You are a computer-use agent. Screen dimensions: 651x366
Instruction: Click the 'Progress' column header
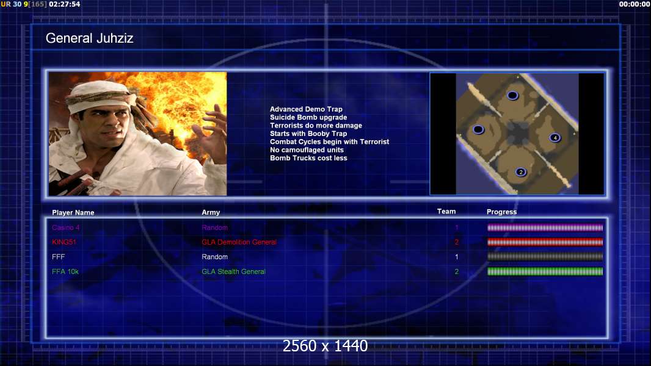coord(501,212)
